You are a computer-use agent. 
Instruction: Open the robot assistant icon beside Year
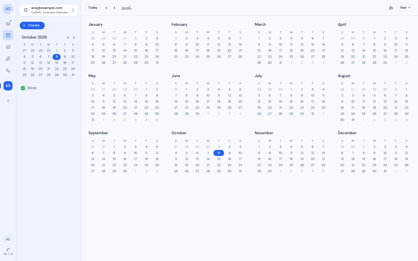(391, 8)
